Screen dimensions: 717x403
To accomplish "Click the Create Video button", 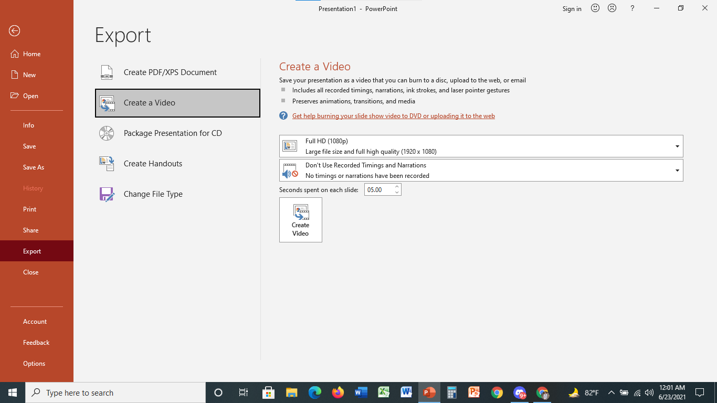I will tap(301, 220).
